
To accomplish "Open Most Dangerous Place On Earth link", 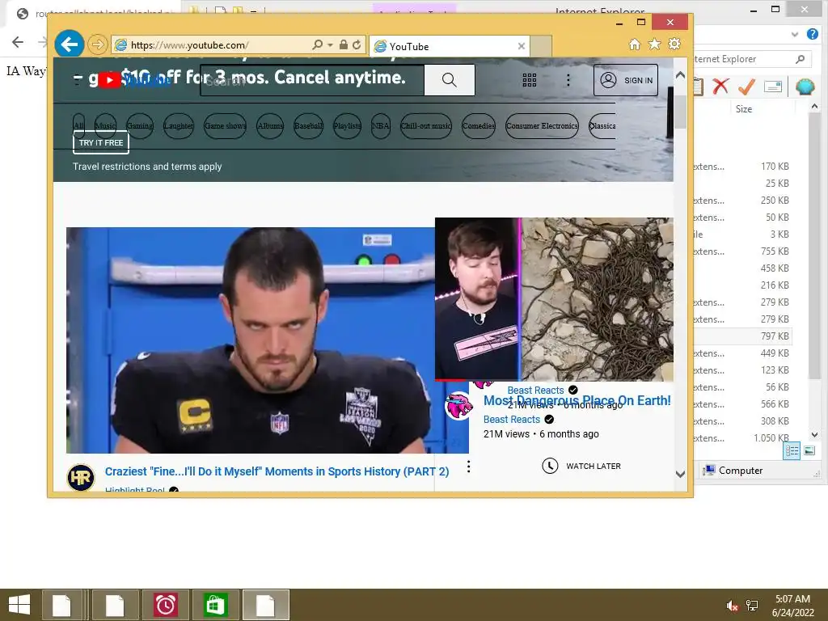I will [577, 401].
